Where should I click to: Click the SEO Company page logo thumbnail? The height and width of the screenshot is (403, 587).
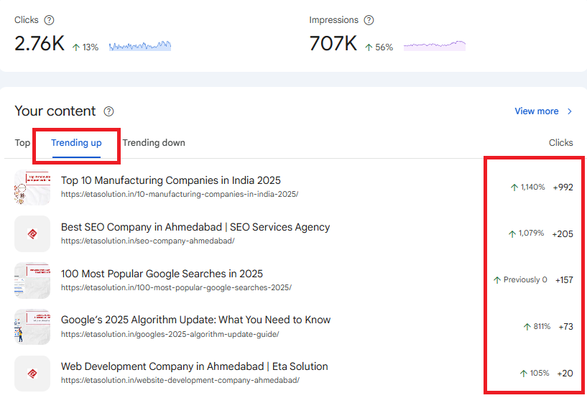tap(32, 234)
